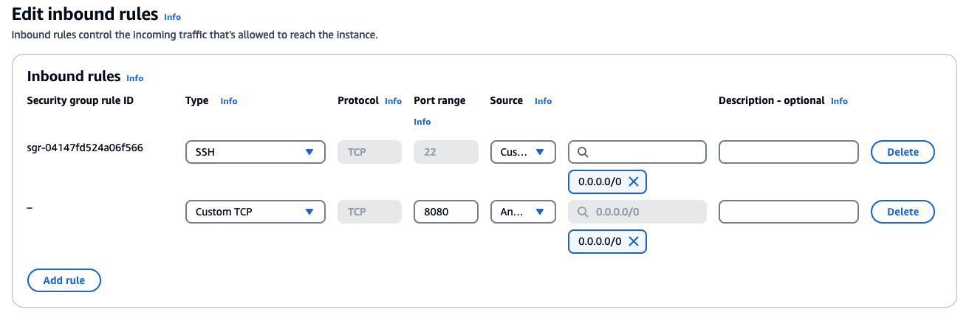Click the SSH rule description field
The height and width of the screenshot is (315, 969).
(x=788, y=152)
